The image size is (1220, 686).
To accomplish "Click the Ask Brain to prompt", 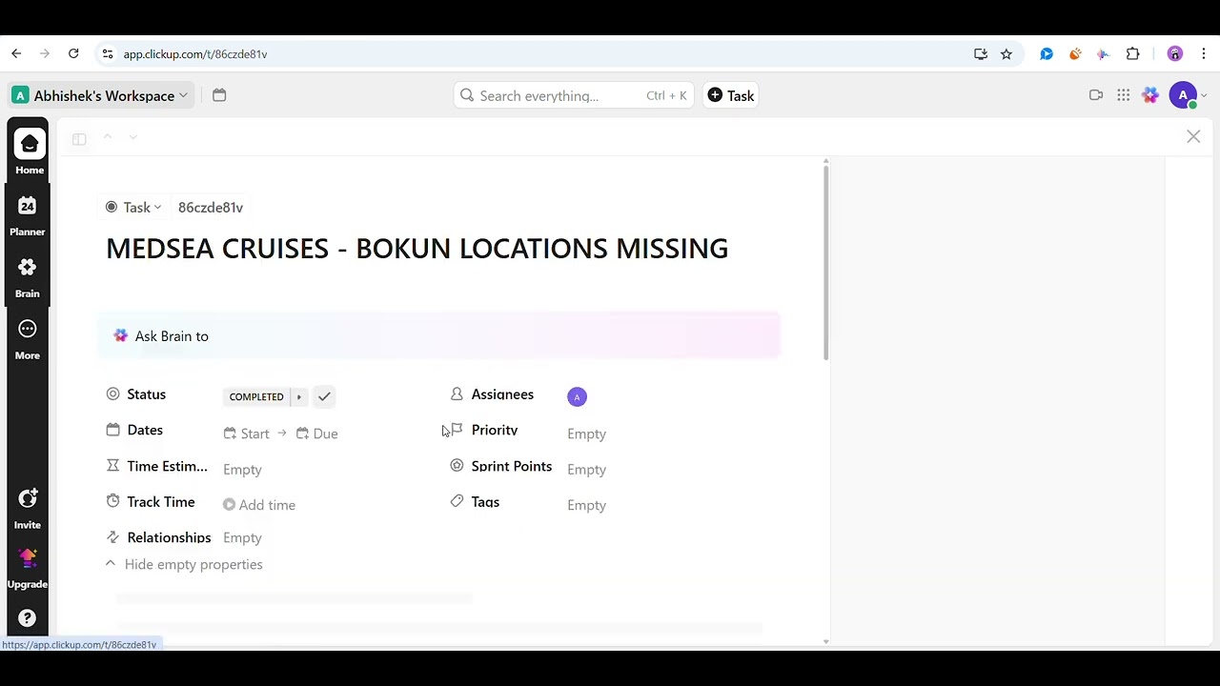I will [438, 335].
